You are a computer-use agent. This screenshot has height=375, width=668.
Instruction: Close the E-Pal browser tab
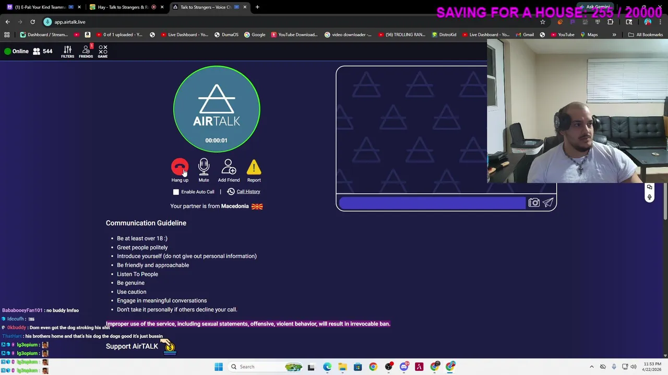click(x=79, y=7)
